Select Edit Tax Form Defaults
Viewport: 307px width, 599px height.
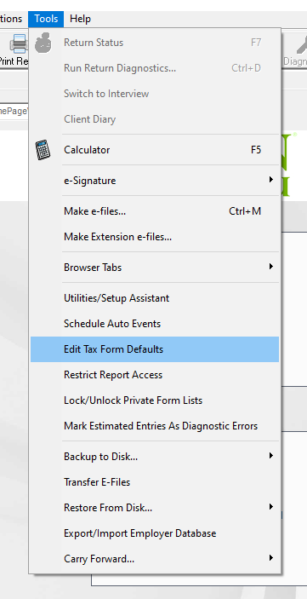click(x=155, y=349)
